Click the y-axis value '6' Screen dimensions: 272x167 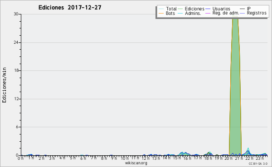pos(17,127)
